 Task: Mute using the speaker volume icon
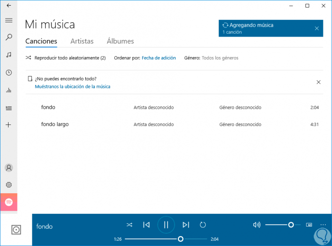[257, 225]
